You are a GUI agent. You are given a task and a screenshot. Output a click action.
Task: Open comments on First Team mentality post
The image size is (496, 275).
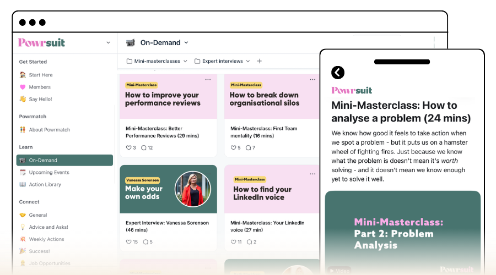click(x=249, y=148)
